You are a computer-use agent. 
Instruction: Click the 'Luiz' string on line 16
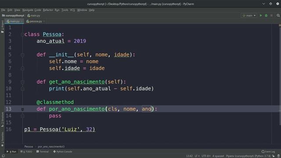tap(71, 129)
